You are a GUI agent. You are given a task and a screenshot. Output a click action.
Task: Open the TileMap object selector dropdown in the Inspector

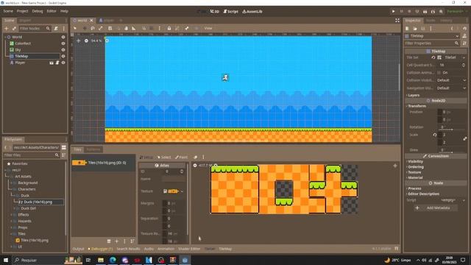(x=432, y=36)
